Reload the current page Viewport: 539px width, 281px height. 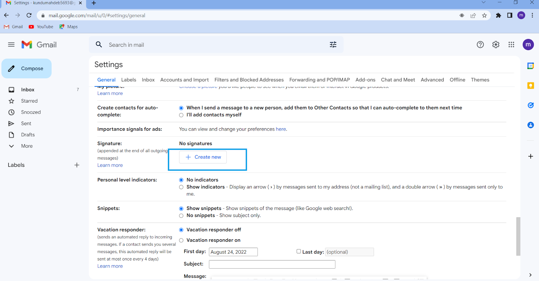[x=29, y=15]
